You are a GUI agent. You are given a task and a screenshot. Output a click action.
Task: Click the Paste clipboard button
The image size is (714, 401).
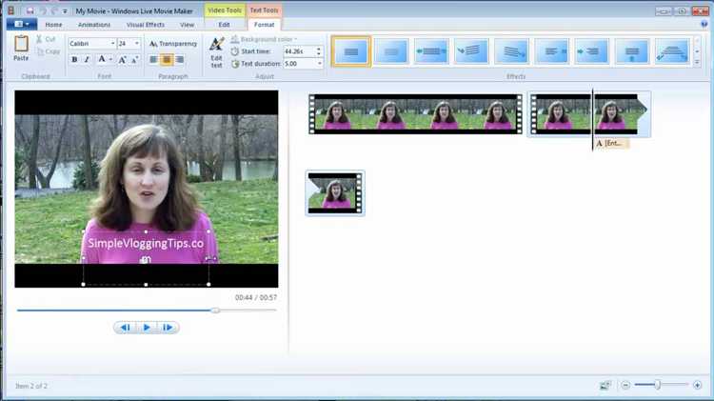click(21, 49)
